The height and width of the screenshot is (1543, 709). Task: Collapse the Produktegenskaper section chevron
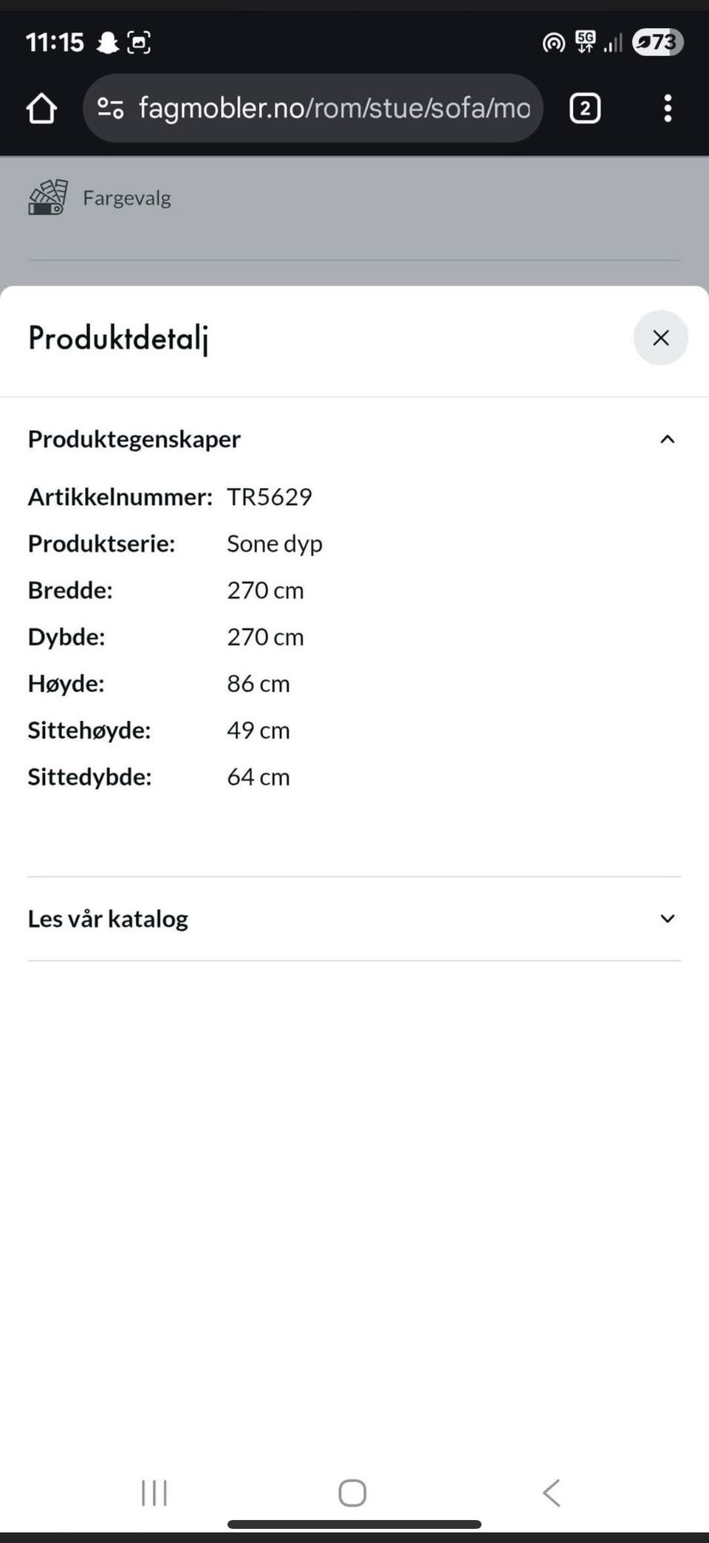pyautogui.click(x=667, y=439)
